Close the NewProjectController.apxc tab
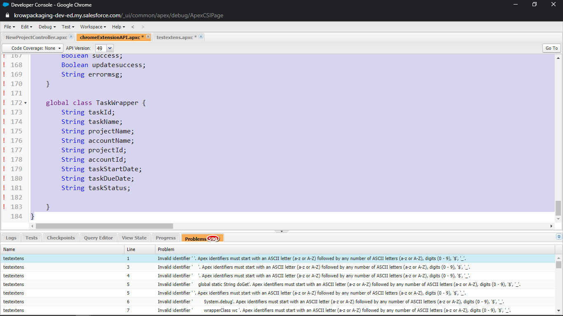 coord(71,37)
